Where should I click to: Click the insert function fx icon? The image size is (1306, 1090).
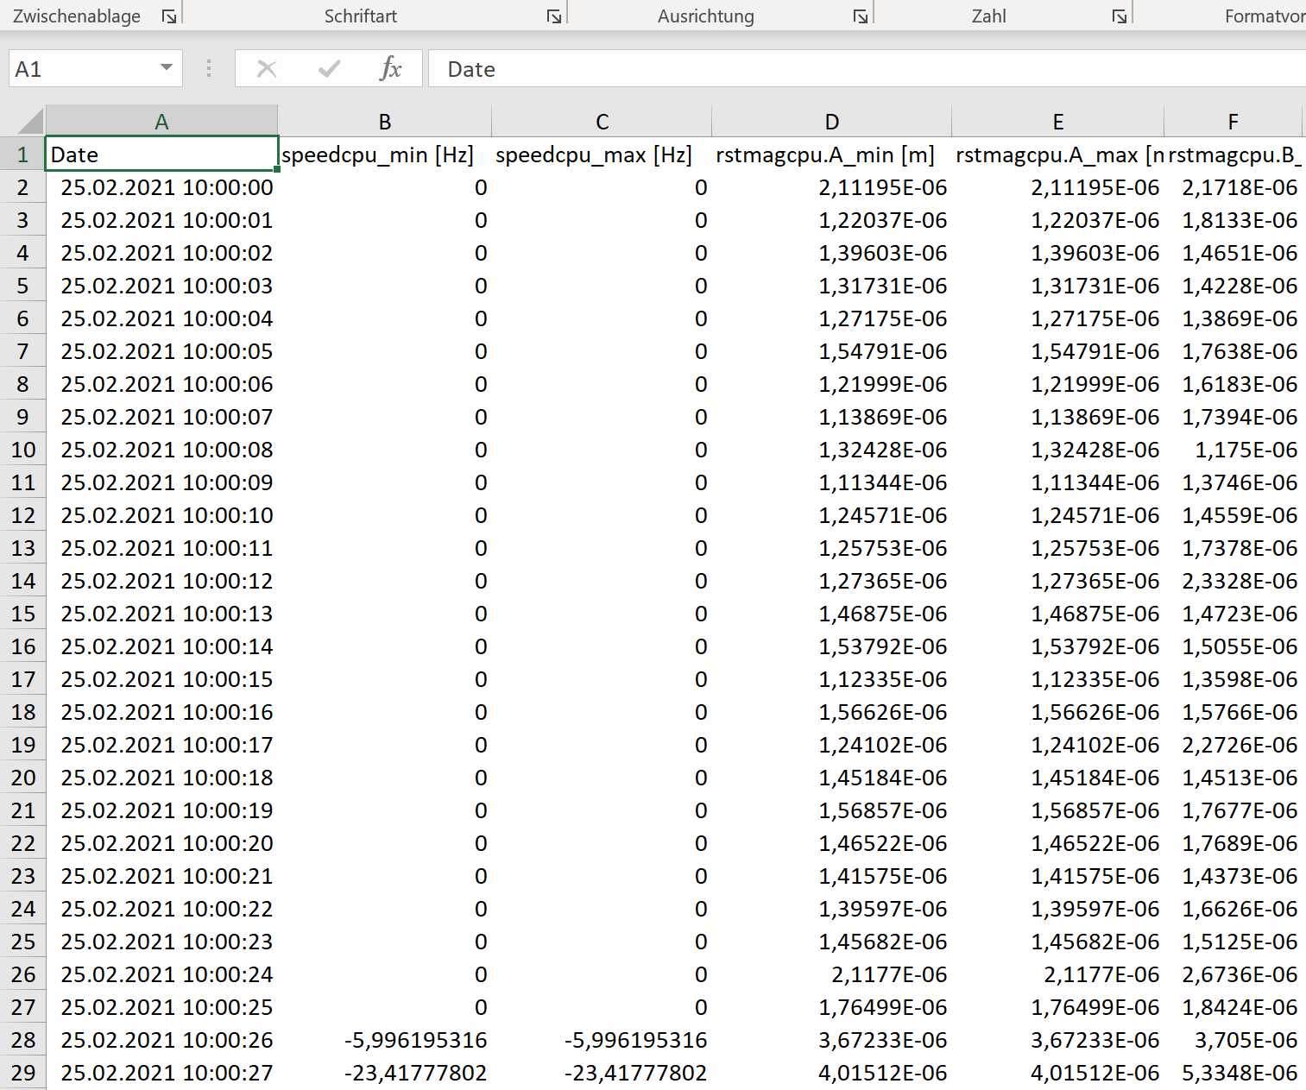(x=390, y=69)
